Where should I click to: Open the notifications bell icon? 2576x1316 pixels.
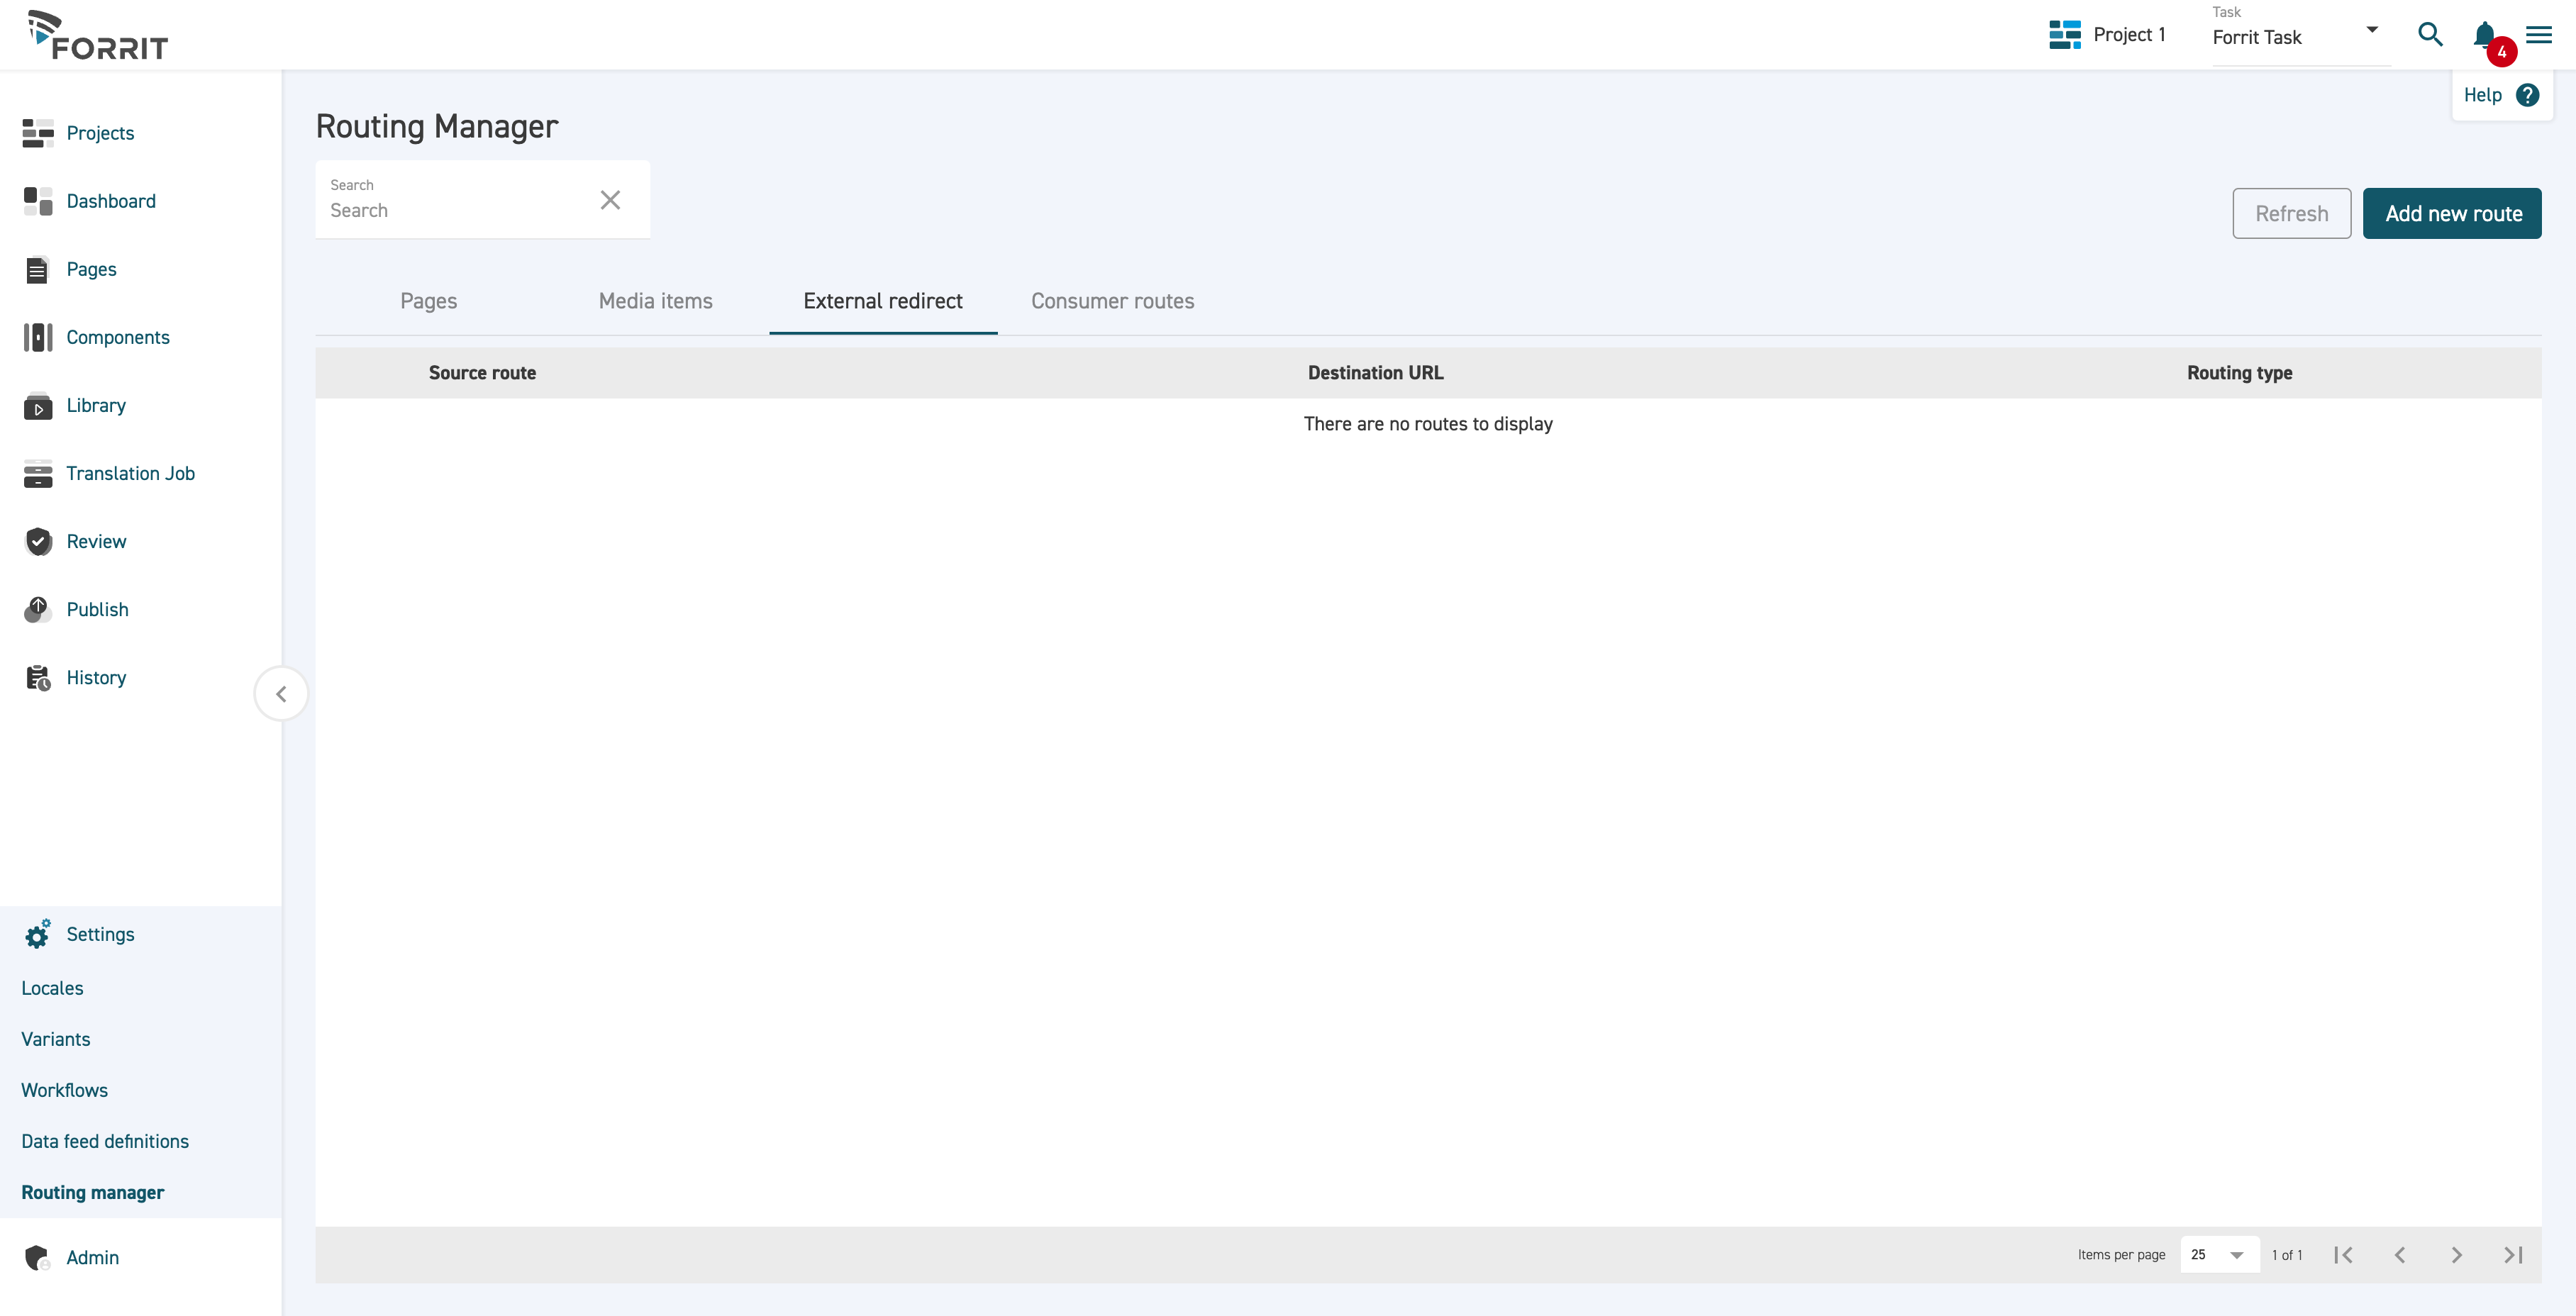coord(2484,35)
